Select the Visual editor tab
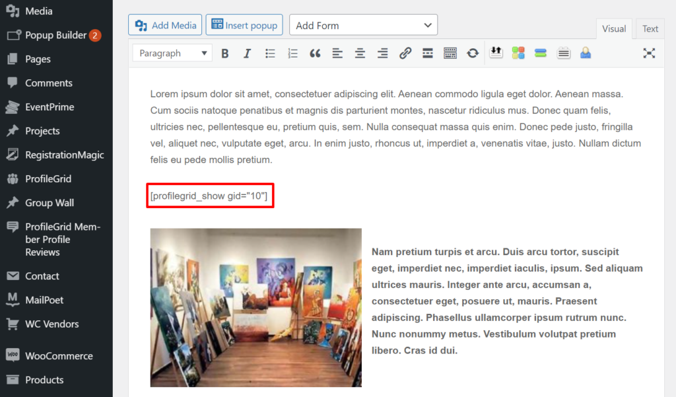The width and height of the screenshot is (676, 397). coord(614,29)
